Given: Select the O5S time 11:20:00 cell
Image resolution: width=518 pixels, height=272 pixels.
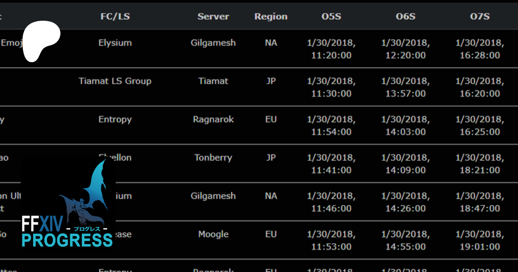Looking at the screenshot, I should pos(331,49).
